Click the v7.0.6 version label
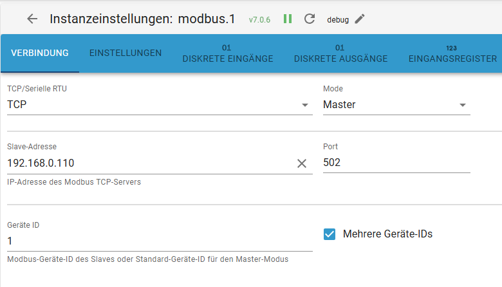 [x=259, y=20]
